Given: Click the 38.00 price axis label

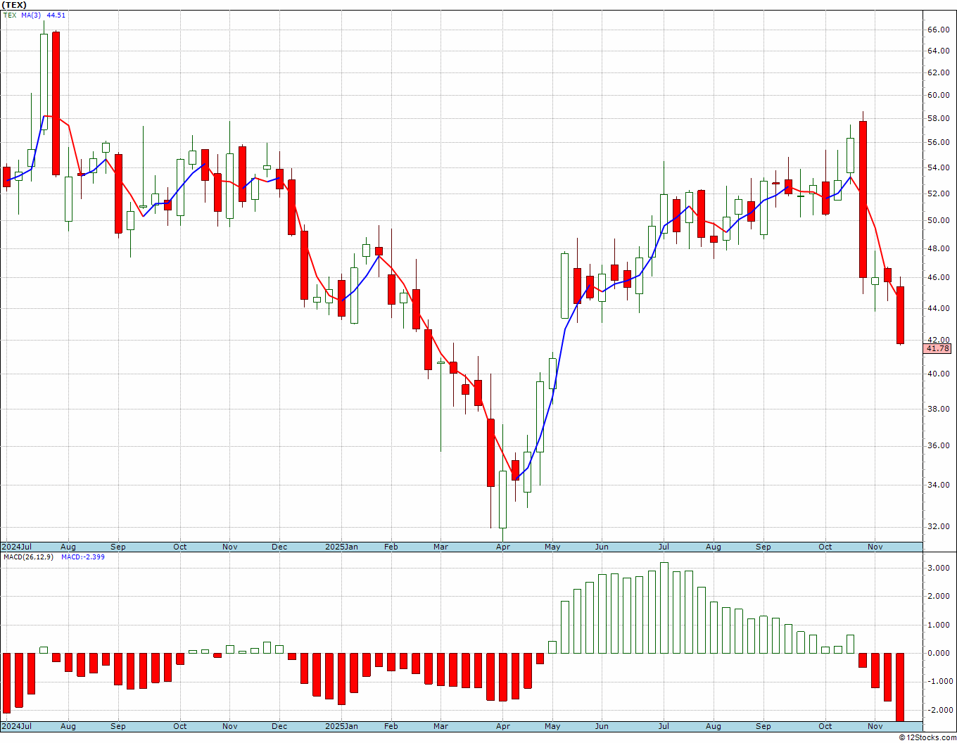Looking at the screenshot, I should pyautogui.click(x=938, y=409).
